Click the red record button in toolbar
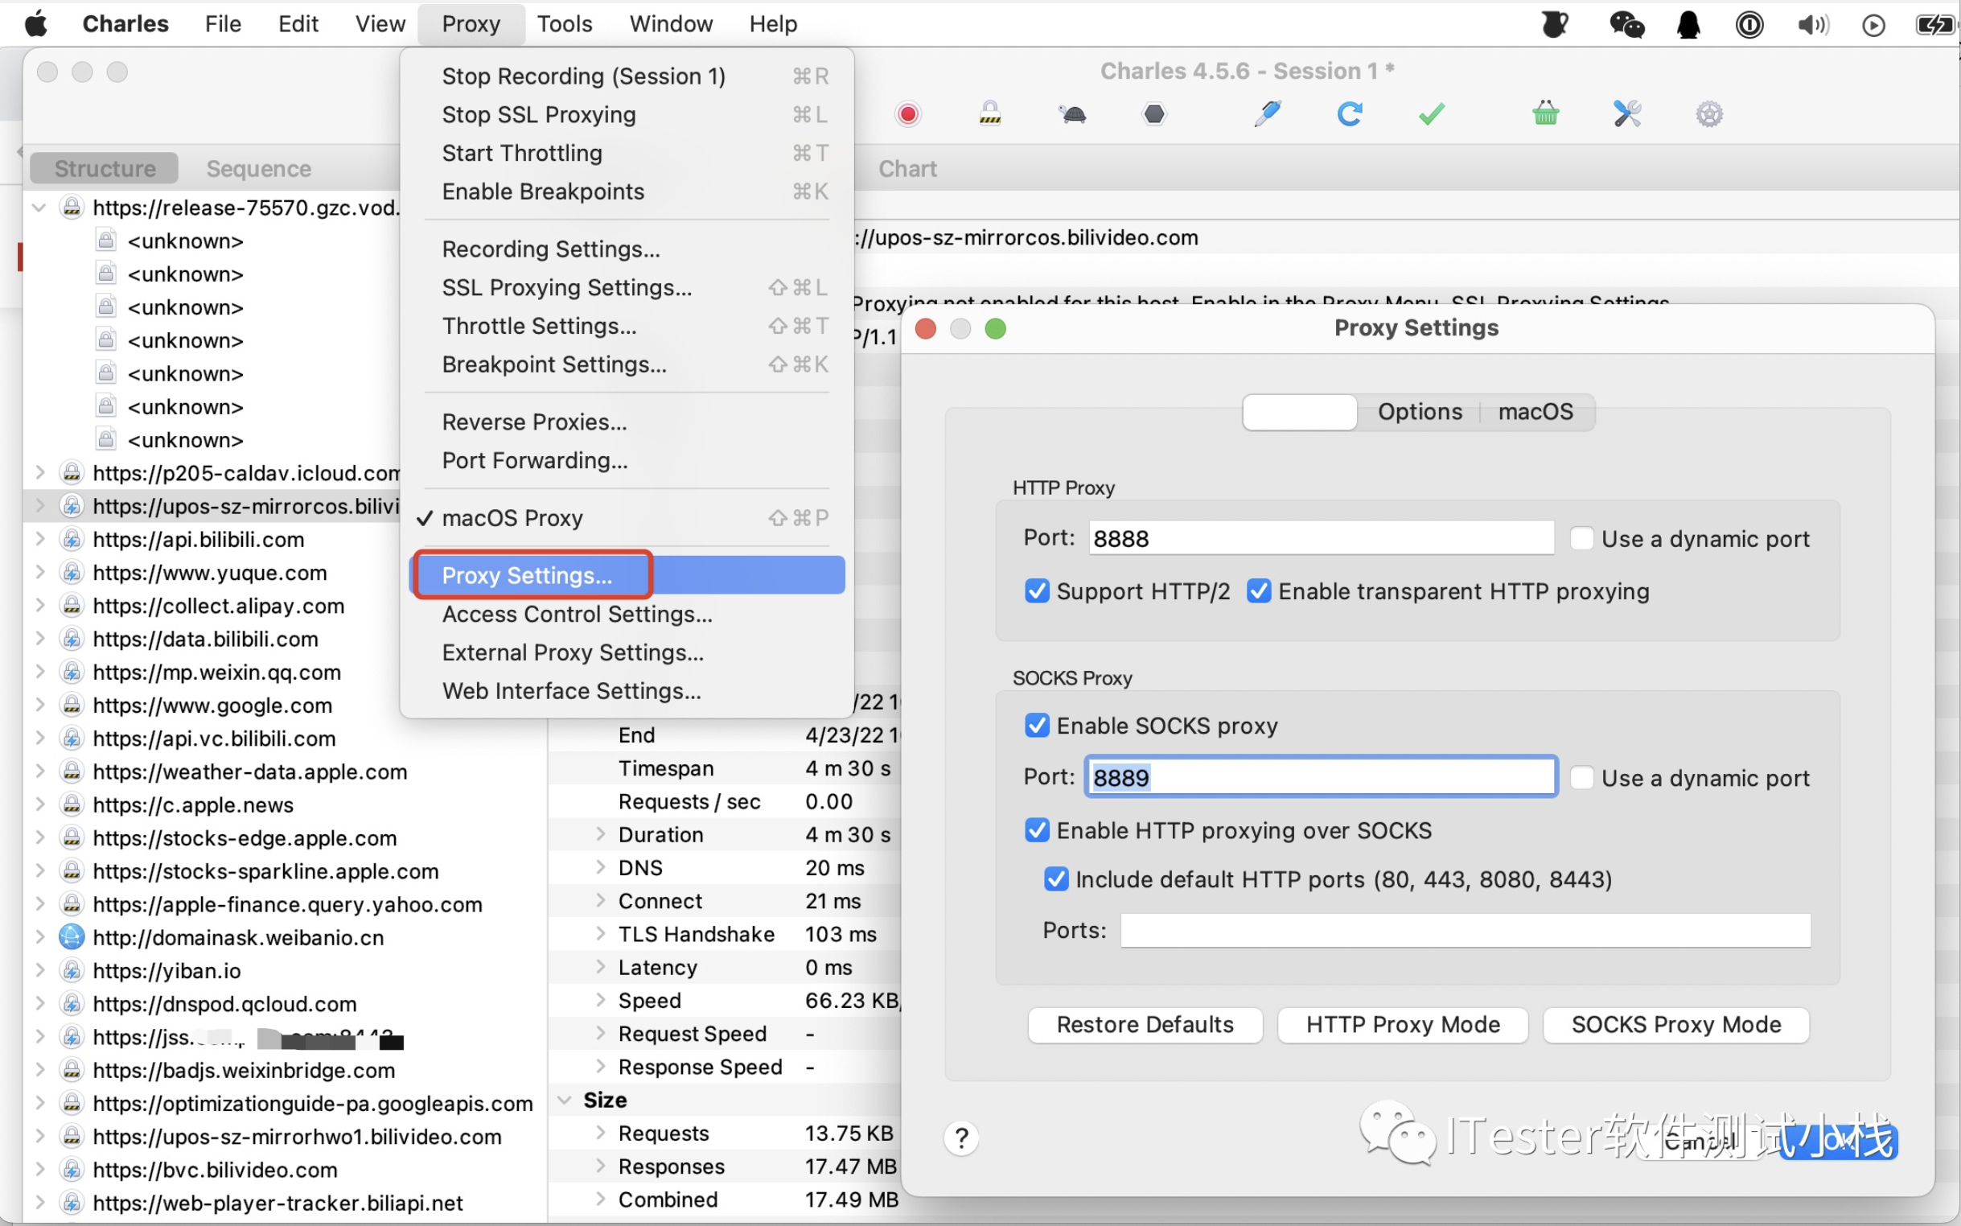Screen dimensions: 1961x1226 click(908, 114)
